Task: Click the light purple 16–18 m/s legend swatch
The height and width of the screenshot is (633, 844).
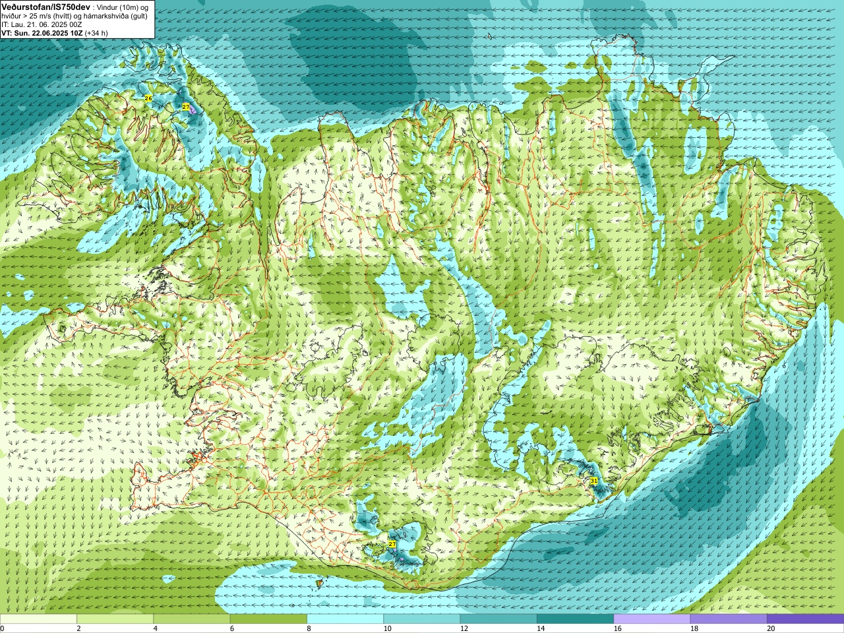Action: pos(652,619)
